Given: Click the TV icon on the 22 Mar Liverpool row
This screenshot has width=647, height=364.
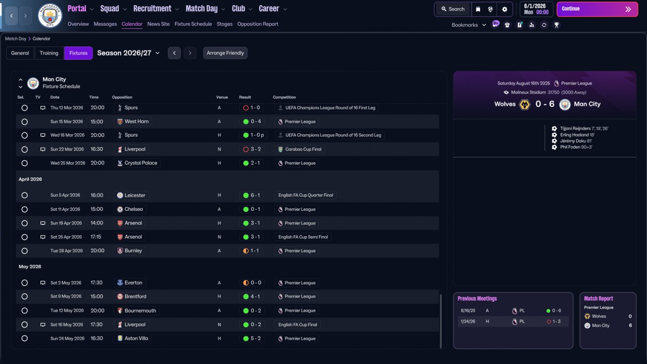Looking at the screenshot, I should [43, 149].
